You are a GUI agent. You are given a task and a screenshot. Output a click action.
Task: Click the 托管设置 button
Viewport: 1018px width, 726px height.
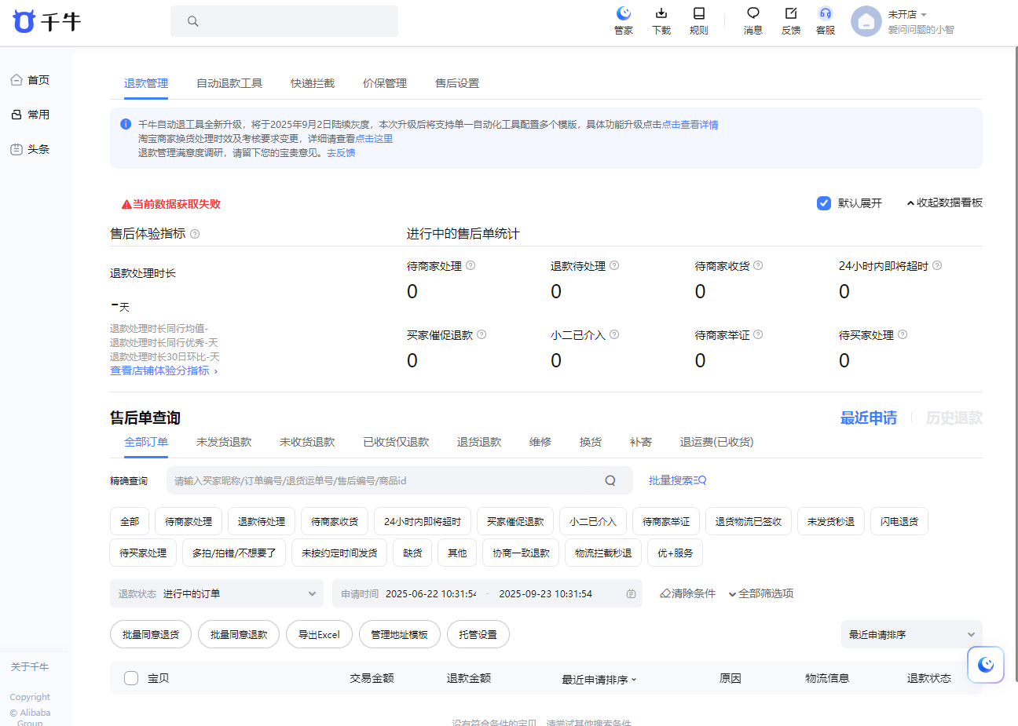click(x=478, y=634)
